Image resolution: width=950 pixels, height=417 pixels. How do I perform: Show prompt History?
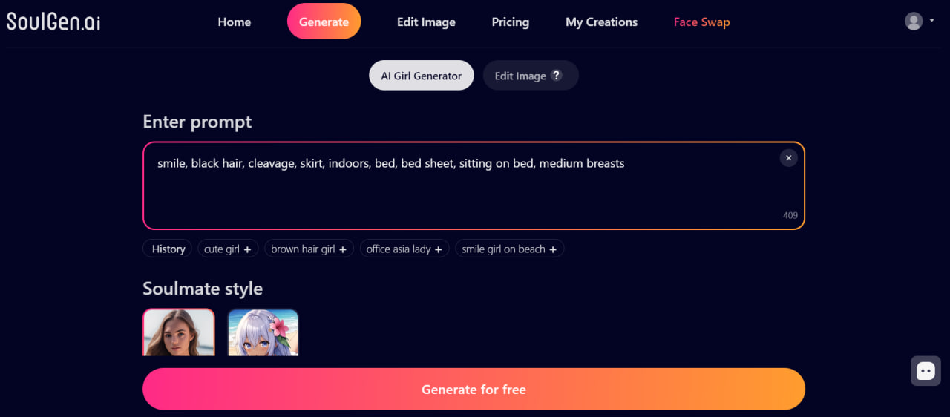coord(168,249)
